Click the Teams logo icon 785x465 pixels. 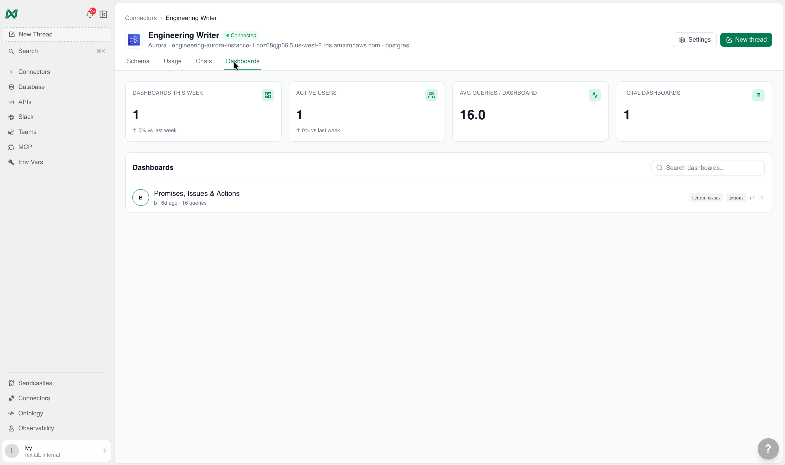pos(11,132)
